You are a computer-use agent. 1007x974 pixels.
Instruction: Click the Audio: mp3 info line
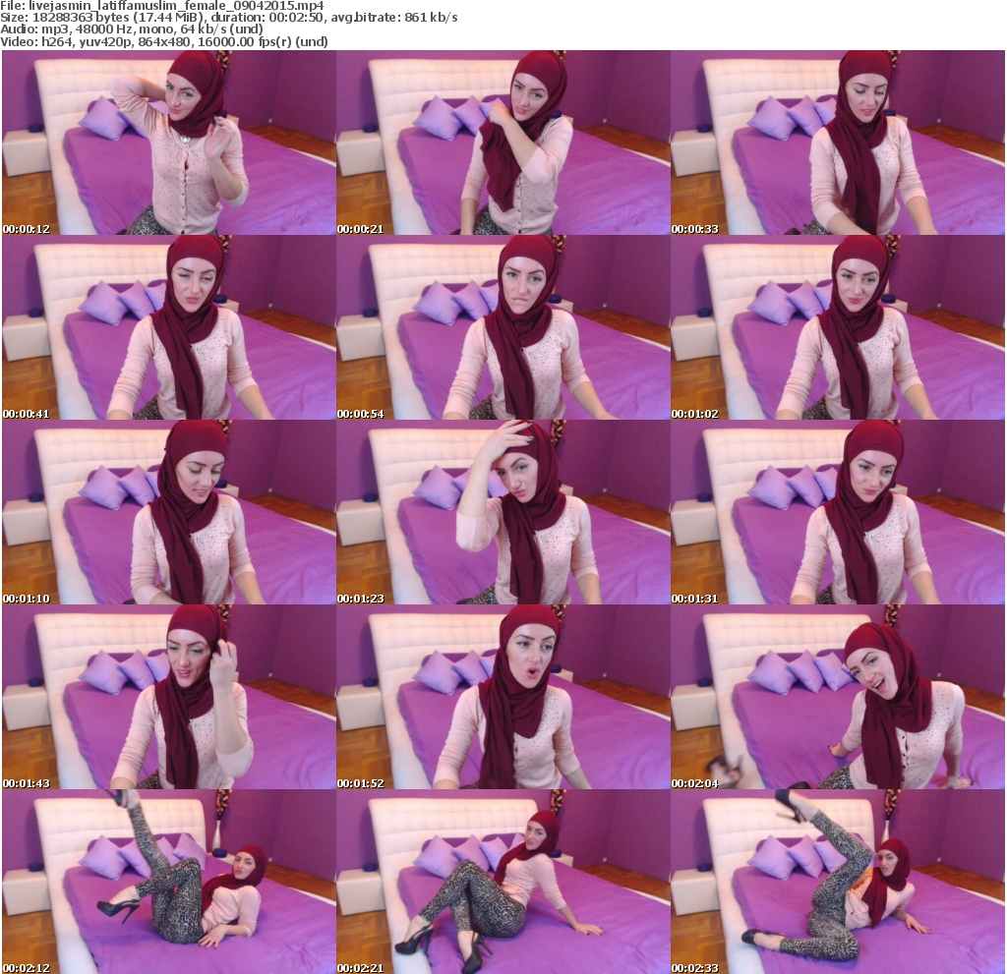coord(132,29)
